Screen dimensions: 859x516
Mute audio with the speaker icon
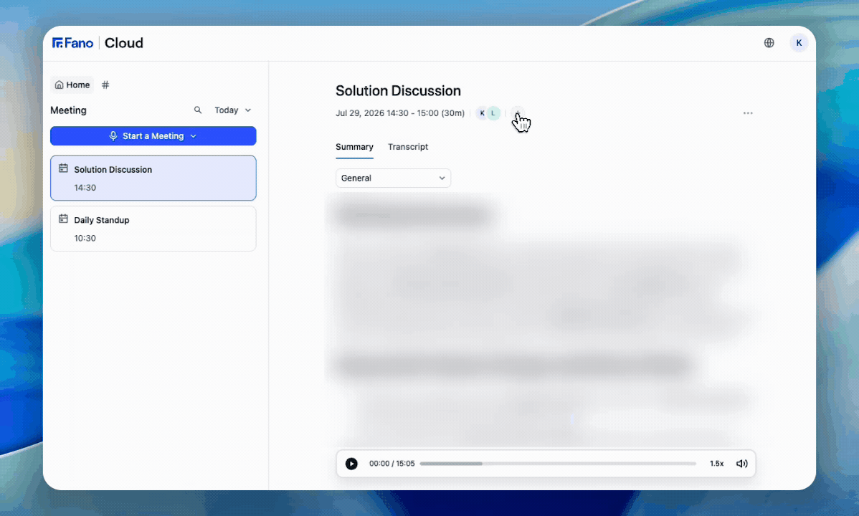click(741, 464)
